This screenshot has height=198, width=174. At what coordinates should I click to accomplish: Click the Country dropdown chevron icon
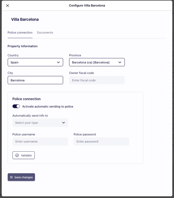pyautogui.click(x=58, y=62)
